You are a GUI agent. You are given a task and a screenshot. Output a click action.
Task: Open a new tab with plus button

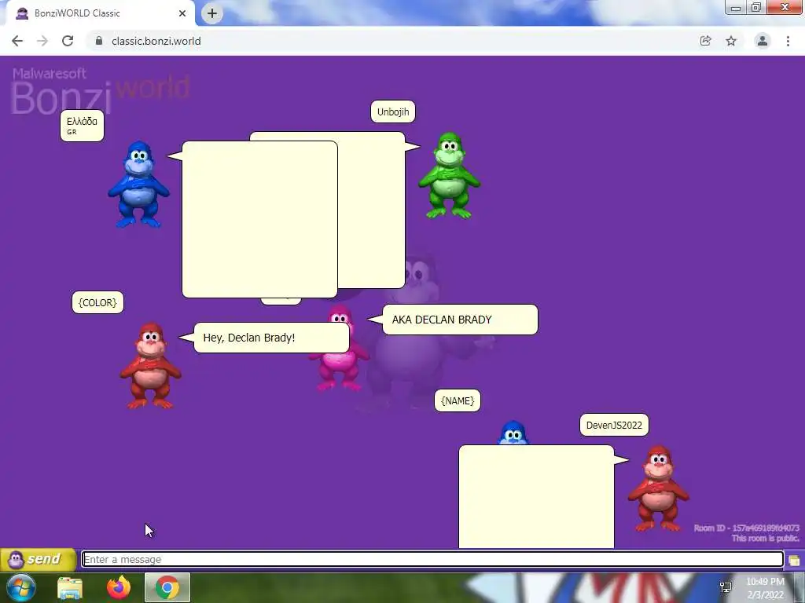[x=212, y=13]
